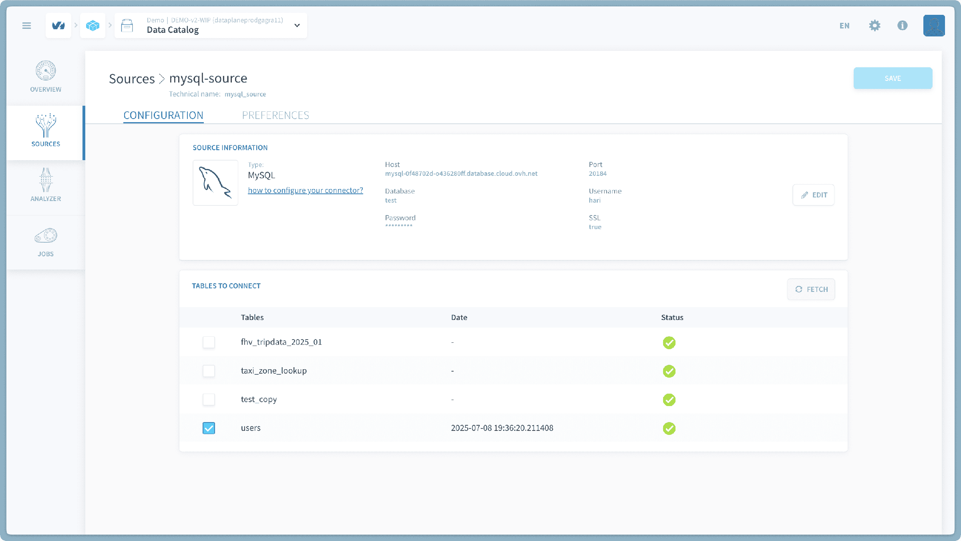The image size is (961, 541).
Task: Open the hamburger menu
Action: (26, 26)
